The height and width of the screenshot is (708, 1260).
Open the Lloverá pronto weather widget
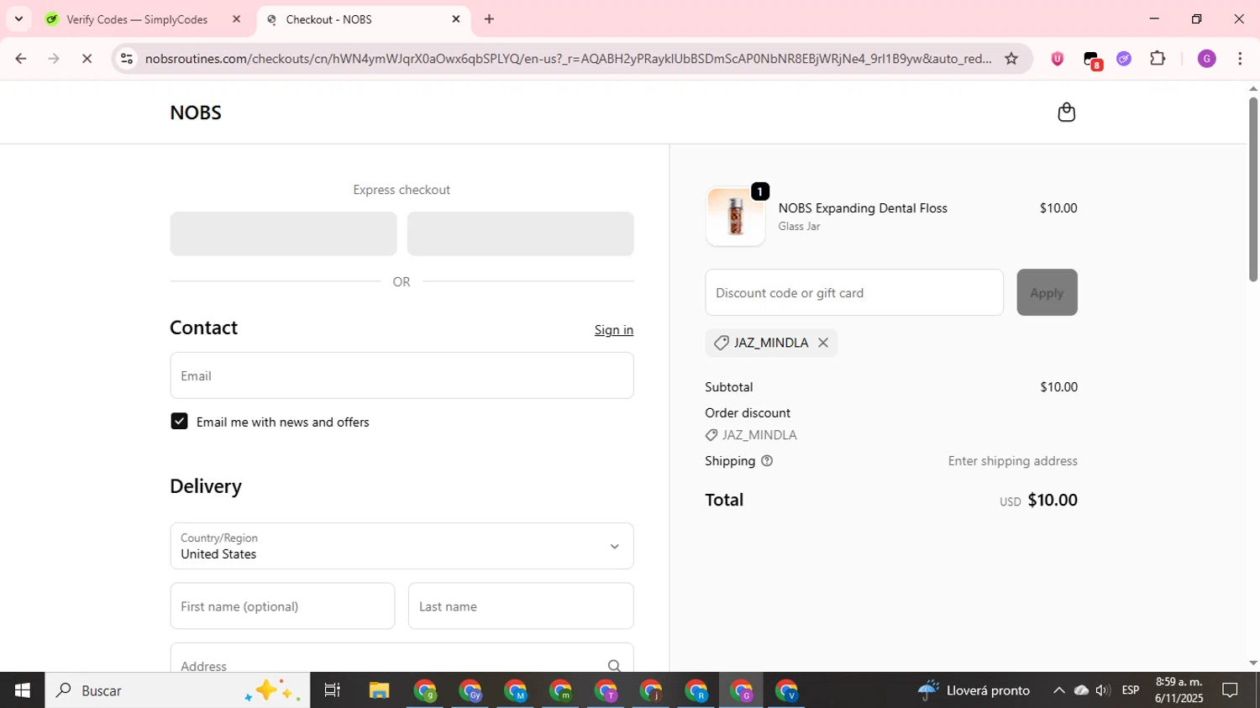tap(974, 690)
